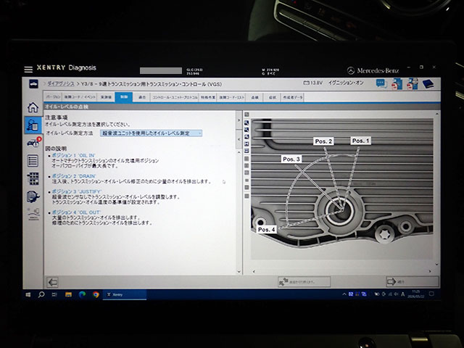Switch to the 故障コード/イベント tab
Screen dimensions: 464x348
[80, 97]
